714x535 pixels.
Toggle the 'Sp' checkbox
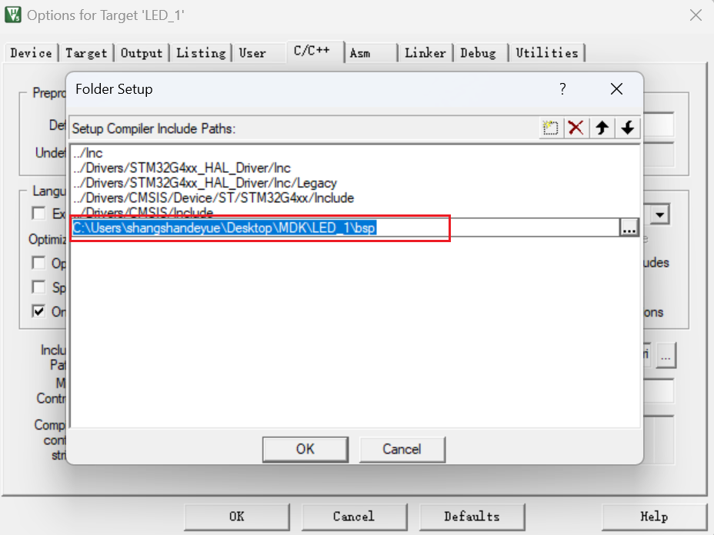coord(38,287)
